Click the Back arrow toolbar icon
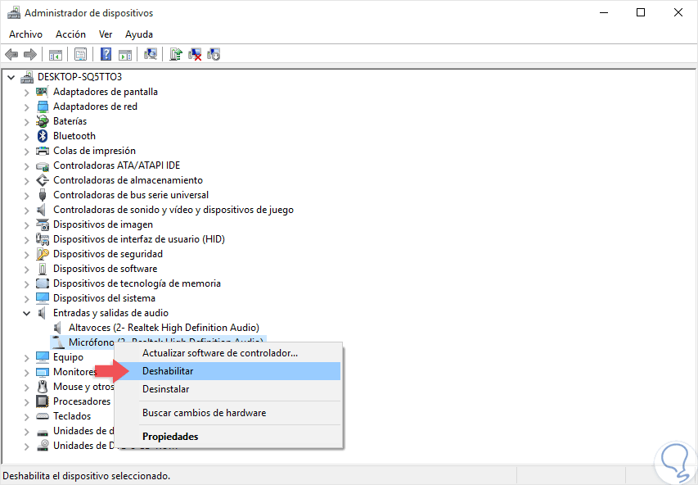698x485 pixels. click(x=11, y=55)
